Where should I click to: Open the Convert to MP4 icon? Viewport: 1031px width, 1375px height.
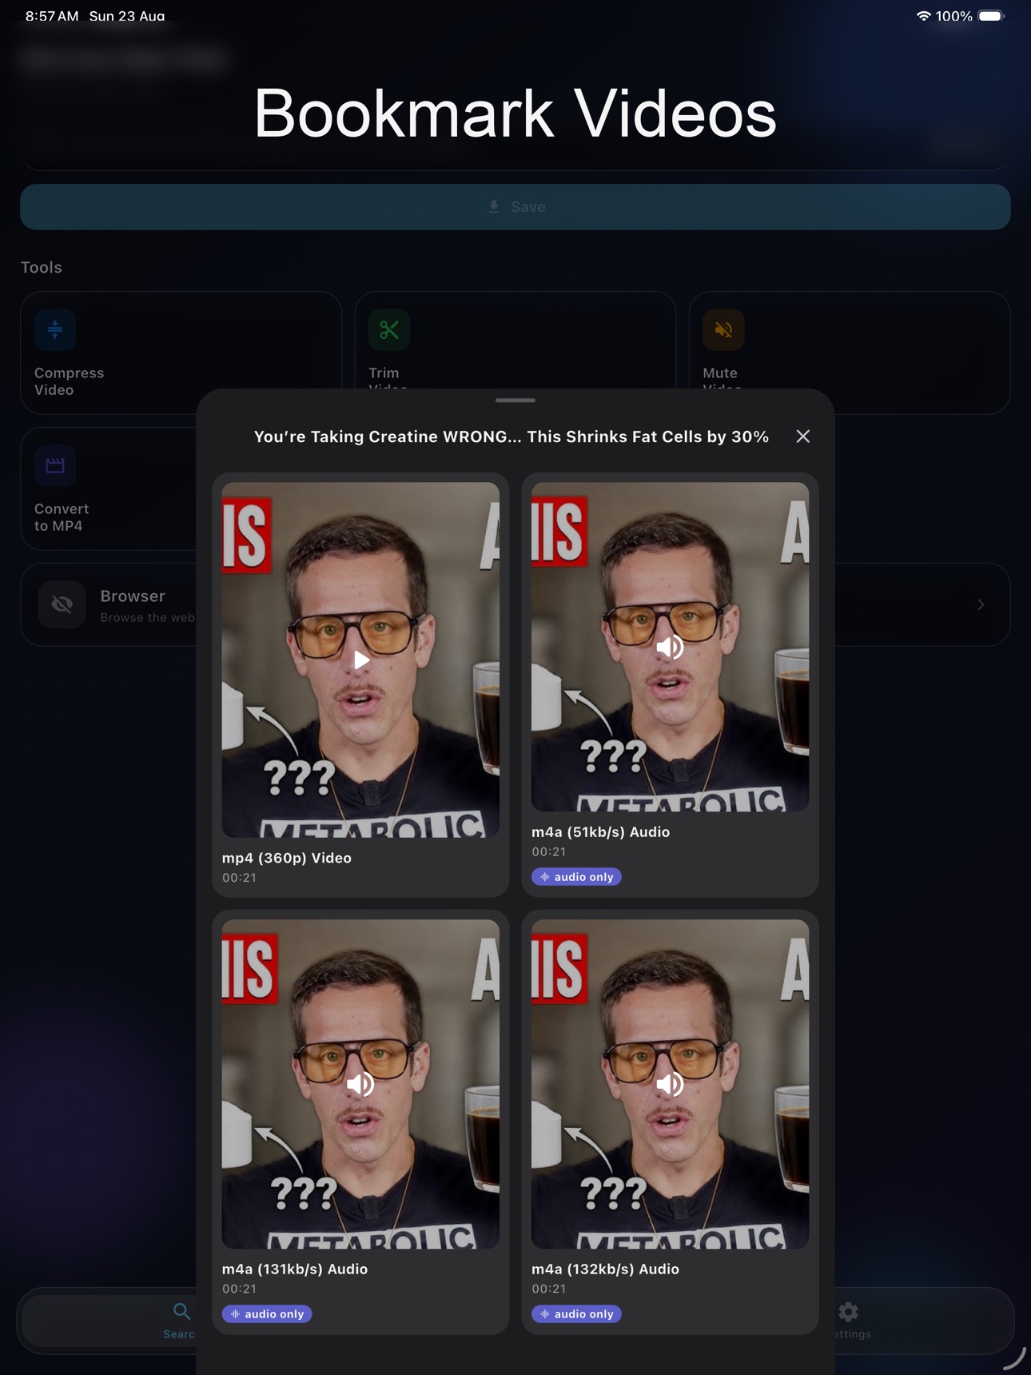coord(55,465)
